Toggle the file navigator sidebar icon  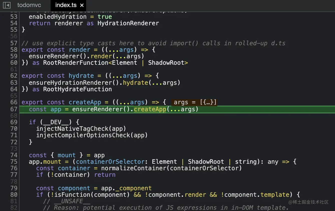click(7, 5)
